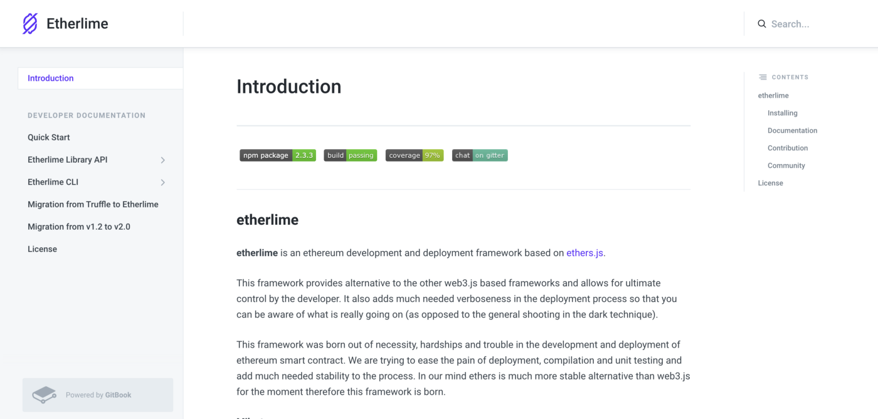Click the Etherlime logo icon
878x419 pixels.
click(x=30, y=24)
